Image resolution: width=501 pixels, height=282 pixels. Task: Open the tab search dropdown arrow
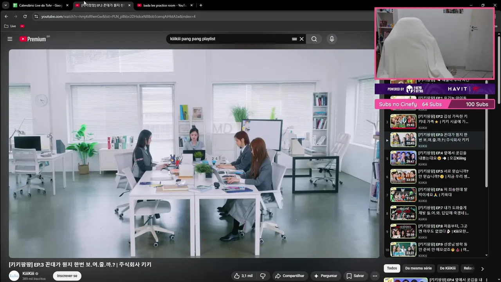point(5,5)
